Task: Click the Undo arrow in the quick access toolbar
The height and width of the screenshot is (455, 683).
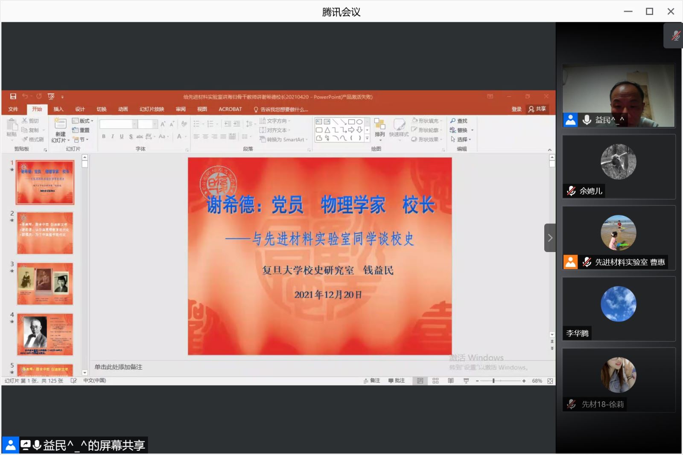Action: 25,97
